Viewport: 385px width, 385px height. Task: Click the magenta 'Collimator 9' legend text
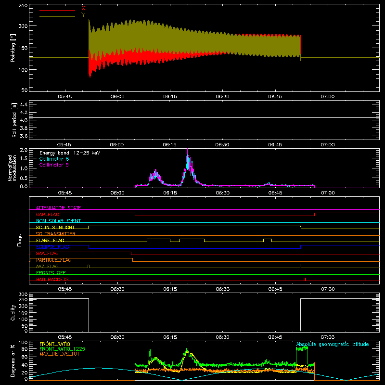[54, 165]
